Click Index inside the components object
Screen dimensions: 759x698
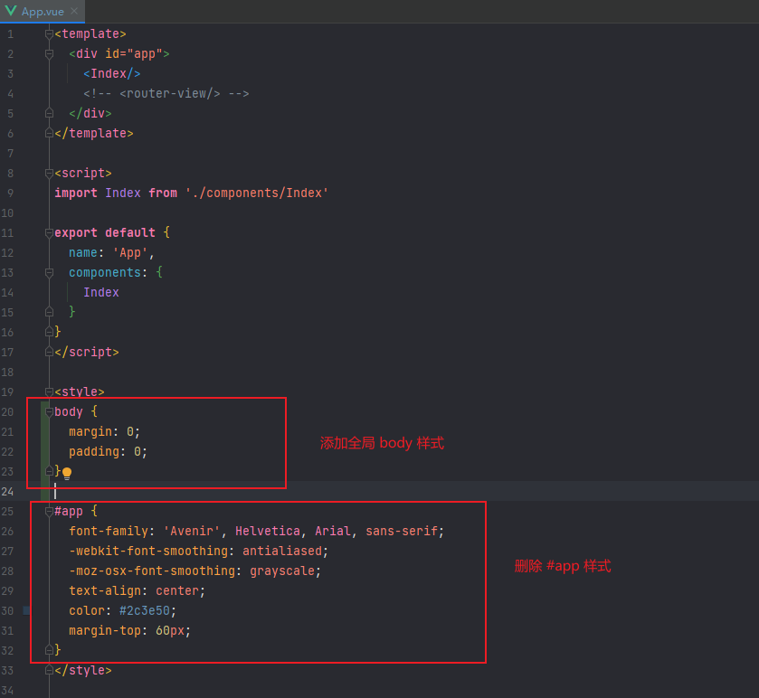101,292
